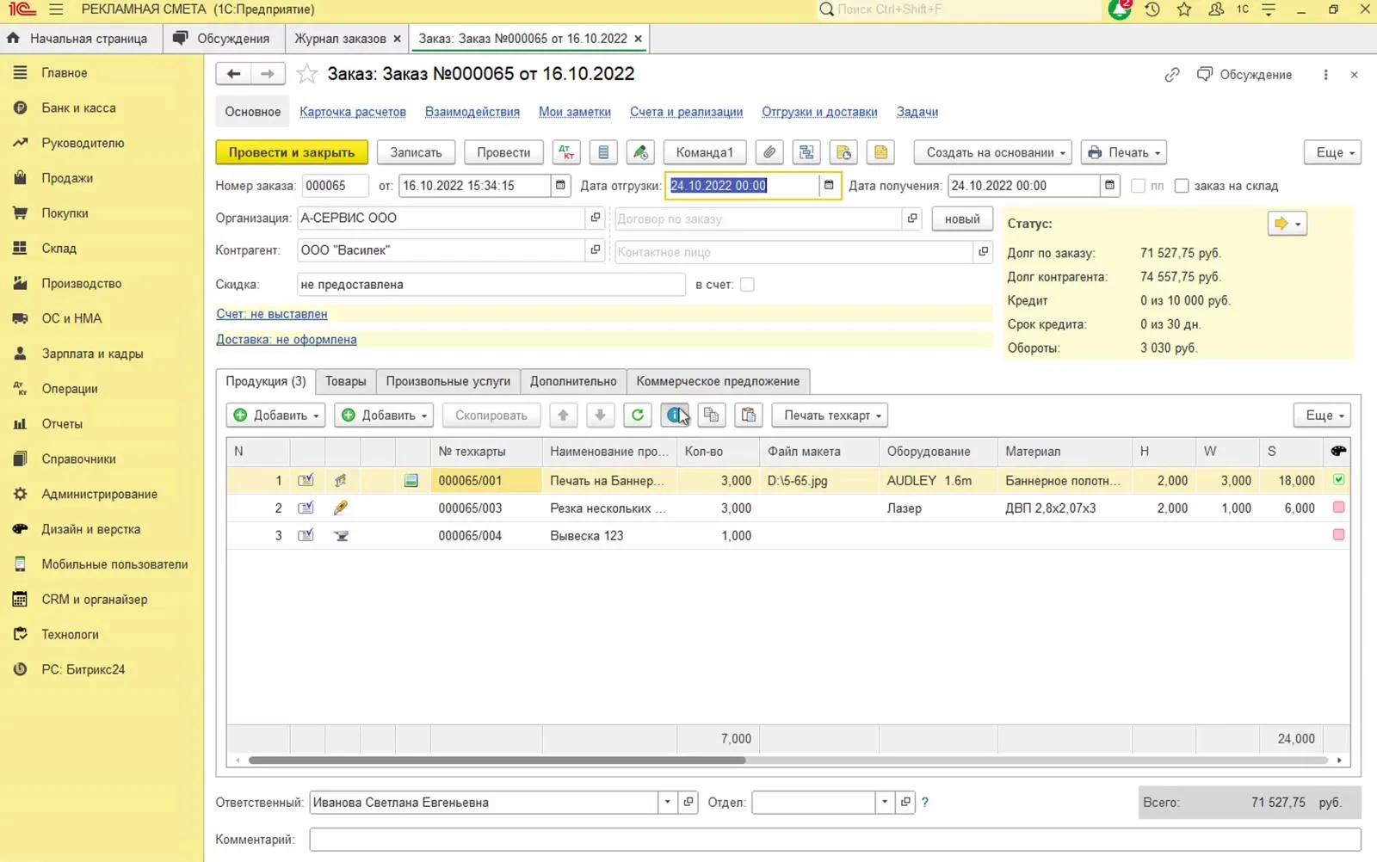Click the paperclip attachments icon
Screen dimensions: 1377x862
coord(769,152)
